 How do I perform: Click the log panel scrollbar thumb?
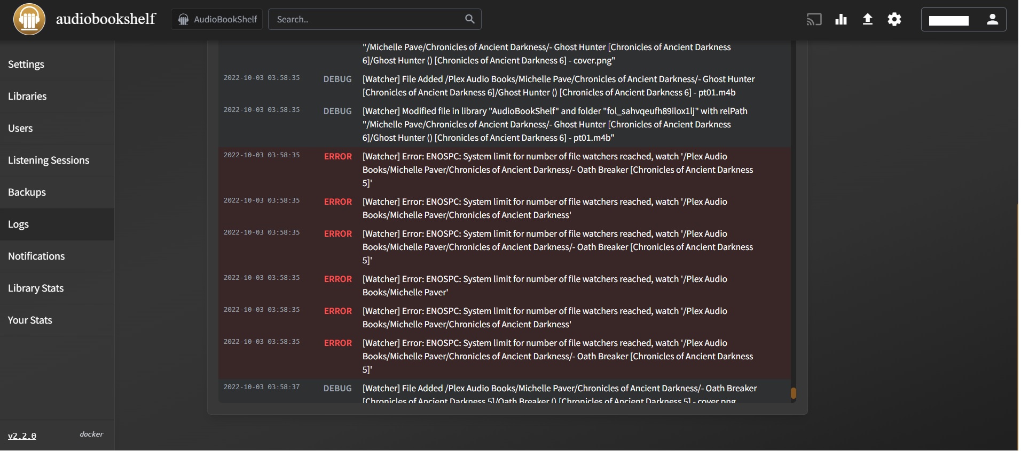(794, 393)
